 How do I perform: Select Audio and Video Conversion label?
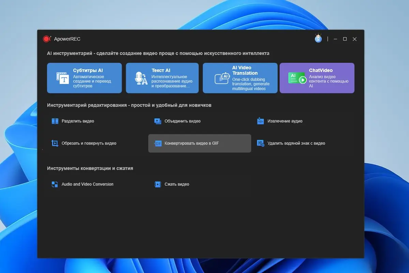88,184
